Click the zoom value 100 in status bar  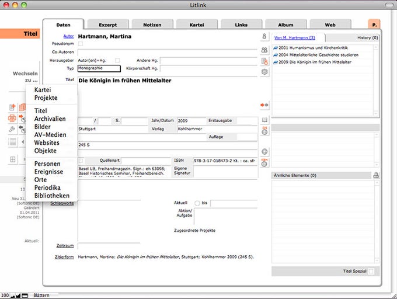(5, 295)
